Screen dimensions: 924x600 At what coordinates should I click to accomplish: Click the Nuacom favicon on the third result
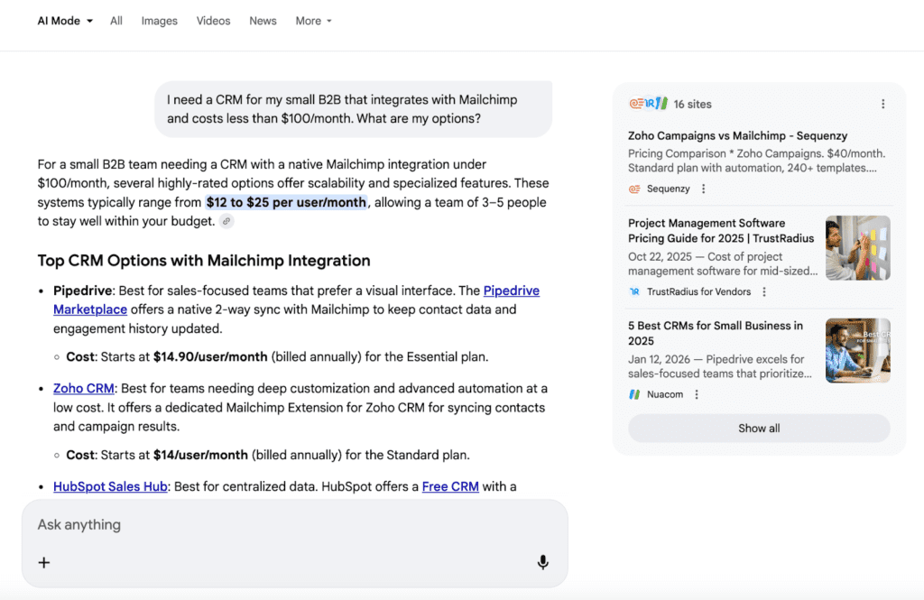click(x=634, y=393)
